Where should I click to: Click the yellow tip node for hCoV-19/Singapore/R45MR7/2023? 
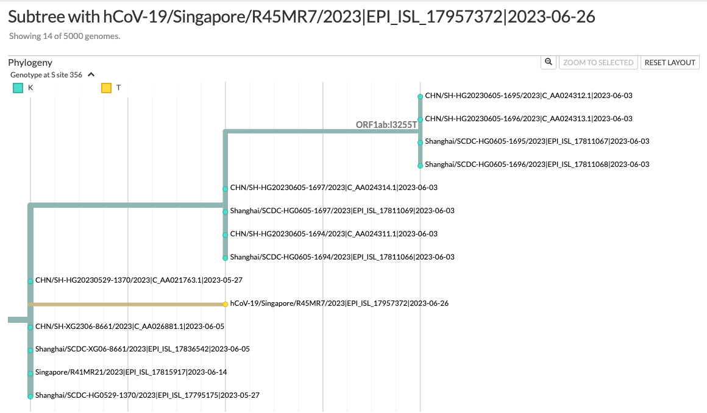click(x=225, y=303)
